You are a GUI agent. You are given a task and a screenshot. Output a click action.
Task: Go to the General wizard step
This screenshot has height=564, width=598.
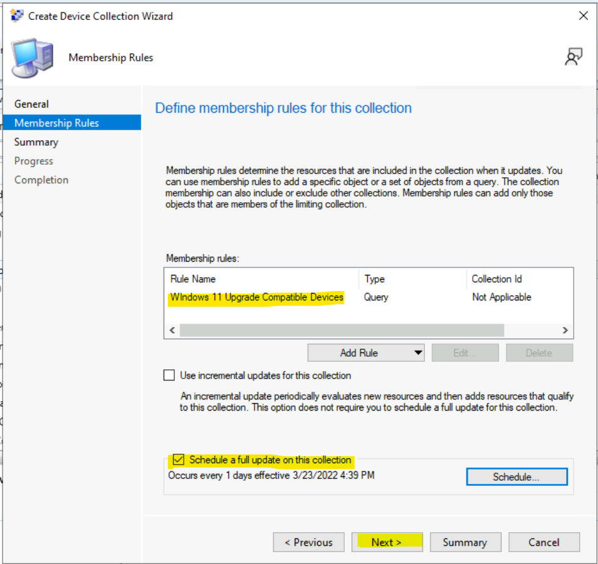(x=31, y=104)
